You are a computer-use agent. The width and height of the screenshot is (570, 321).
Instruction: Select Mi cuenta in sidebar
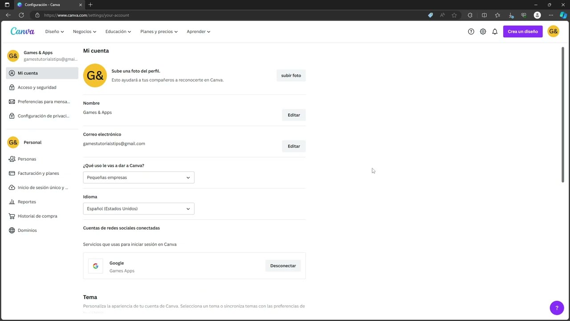point(42,73)
